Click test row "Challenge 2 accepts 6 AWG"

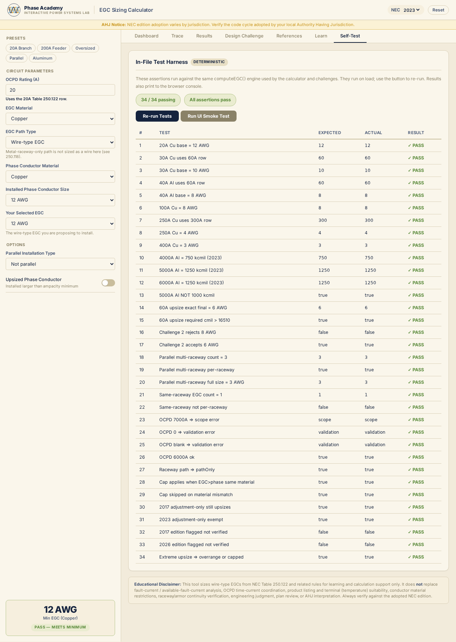point(289,345)
